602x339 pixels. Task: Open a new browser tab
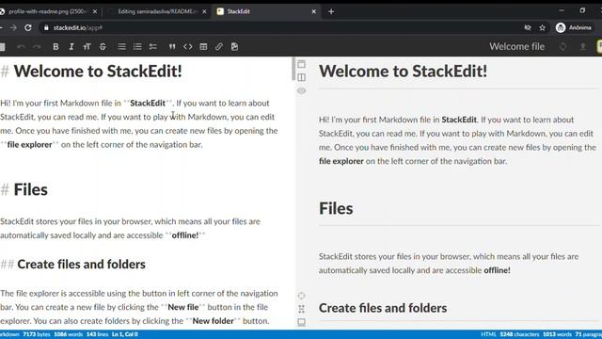coord(331,11)
